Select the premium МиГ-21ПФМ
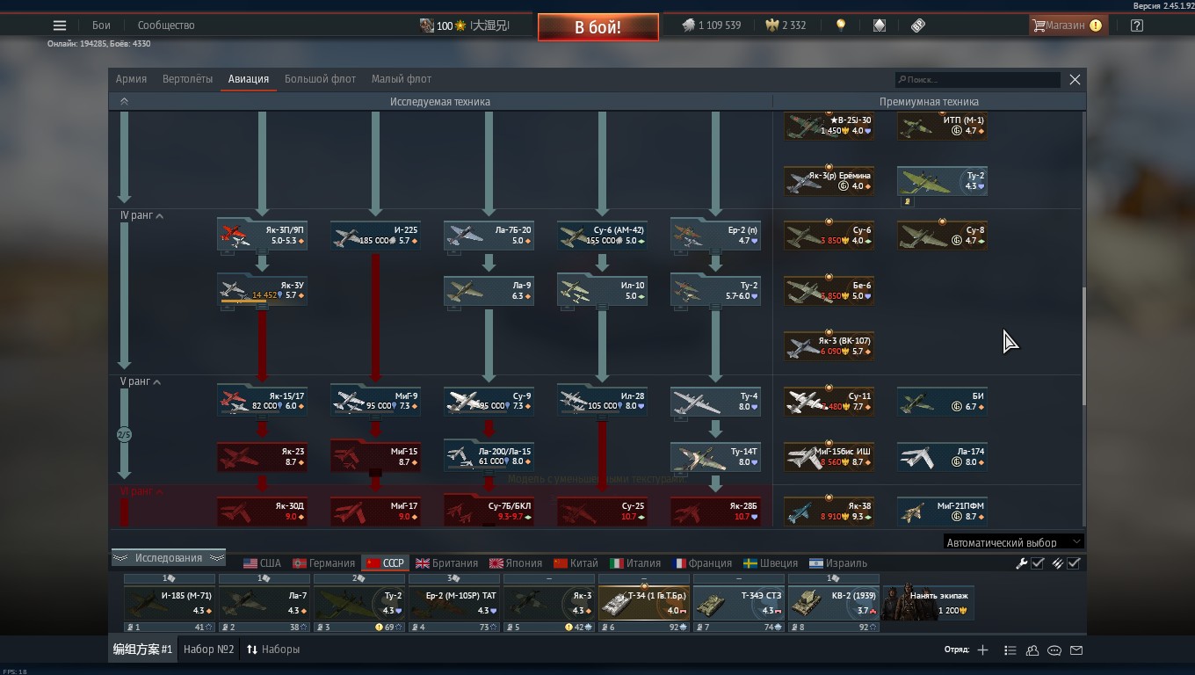The width and height of the screenshot is (1195, 675). 942,512
